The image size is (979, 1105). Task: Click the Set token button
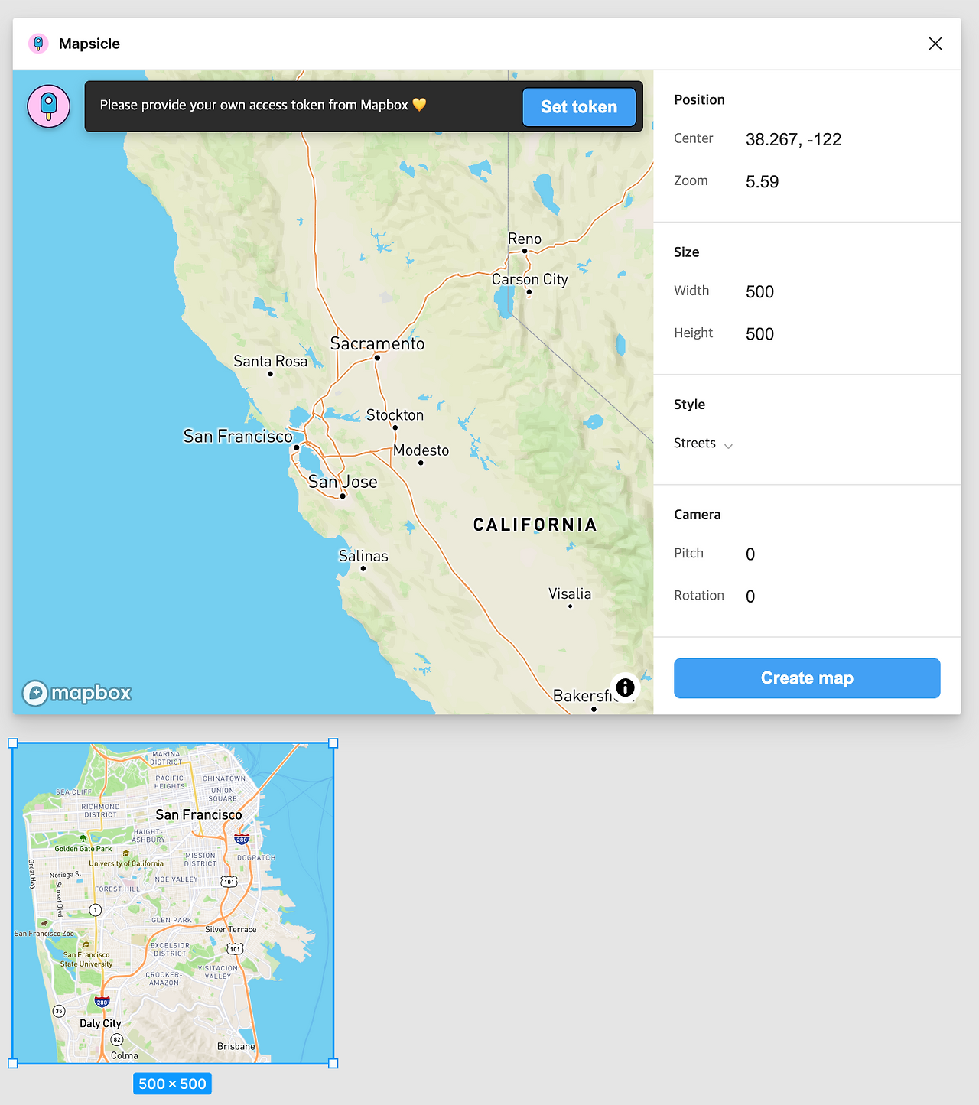pos(579,107)
